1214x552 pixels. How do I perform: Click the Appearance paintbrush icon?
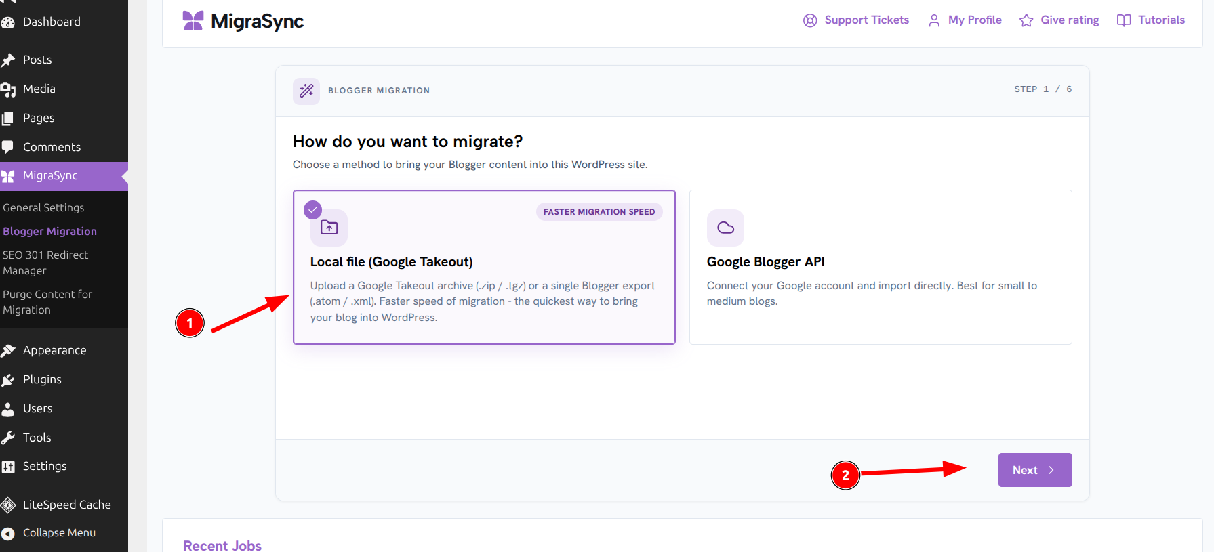pyautogui.click(x=8, y=351)
